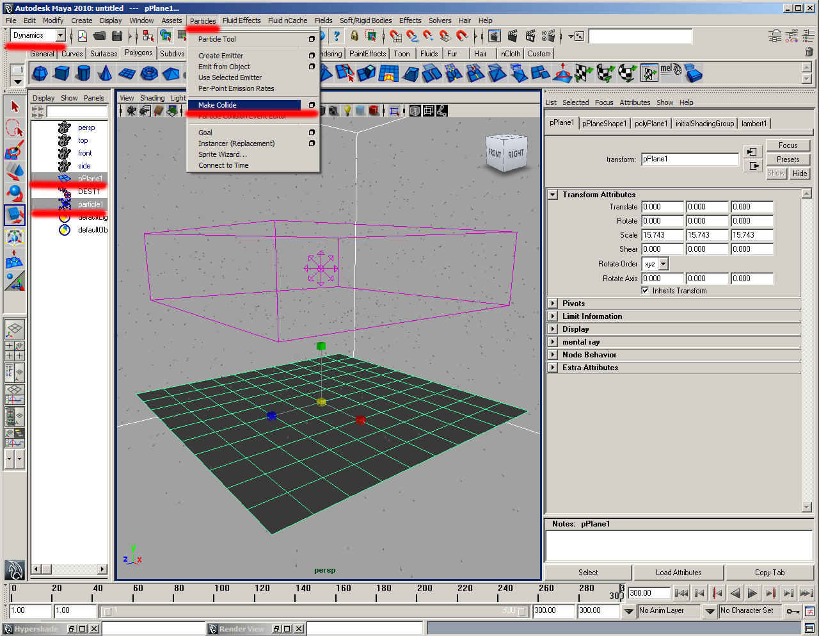Viewport: 819px width, 636px height.
Task: Expand Limit Information section
Action: [553, 316]
